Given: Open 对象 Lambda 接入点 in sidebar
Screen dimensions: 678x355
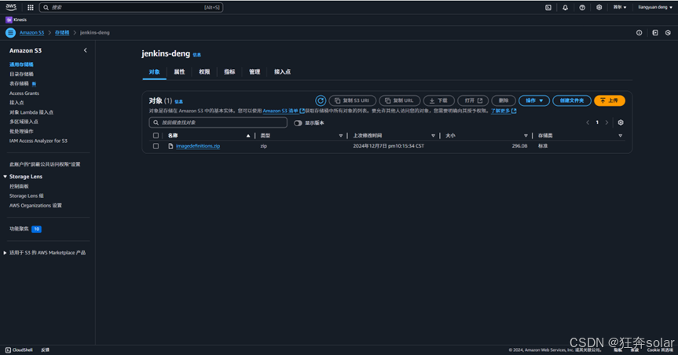Looking at the screenshot, I should [x=31, y=112].
